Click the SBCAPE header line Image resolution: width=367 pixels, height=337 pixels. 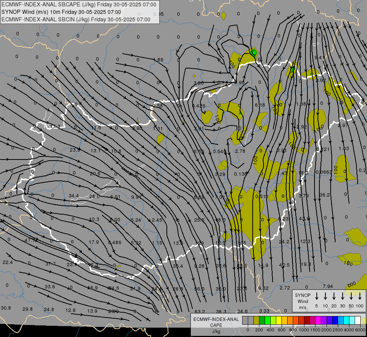[79, 4]
